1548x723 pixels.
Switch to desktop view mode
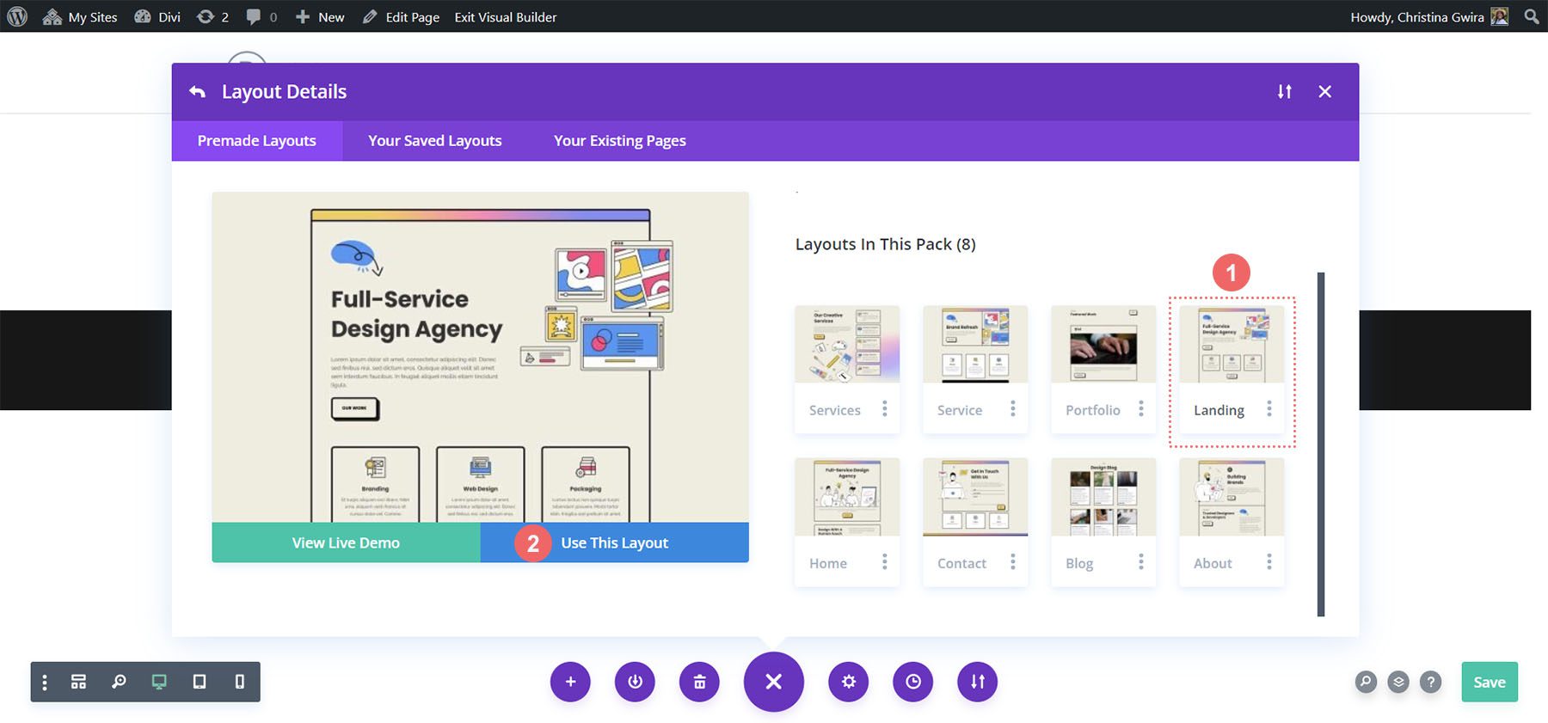click(159, 682)
